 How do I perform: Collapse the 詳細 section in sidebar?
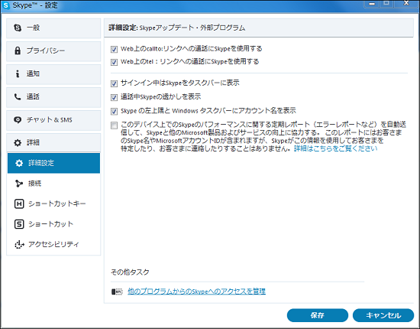click(53, 142)
